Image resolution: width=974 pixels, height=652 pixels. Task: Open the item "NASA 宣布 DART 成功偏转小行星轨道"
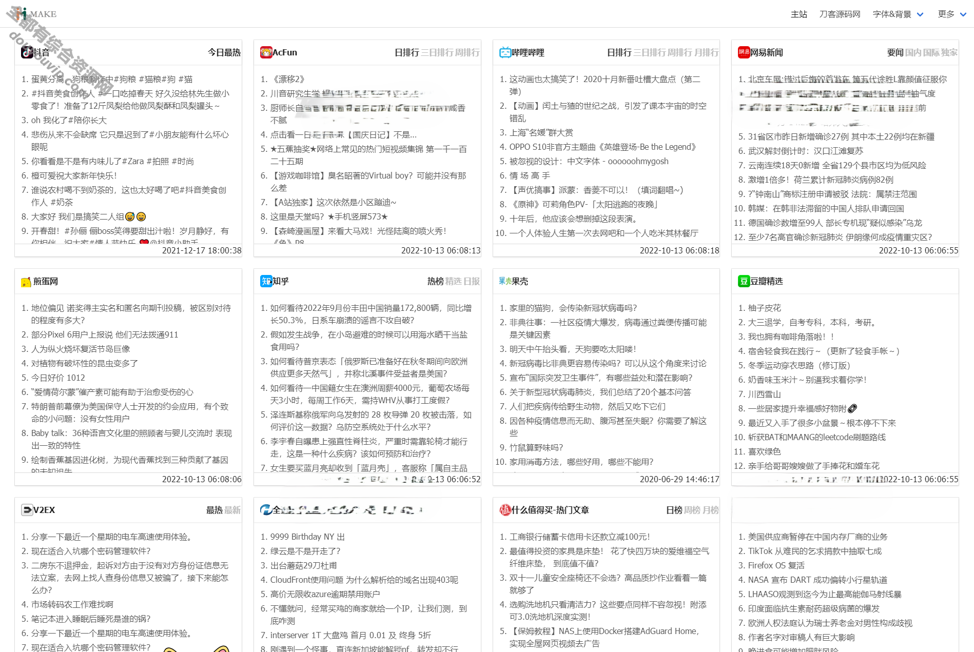(817, 580)
